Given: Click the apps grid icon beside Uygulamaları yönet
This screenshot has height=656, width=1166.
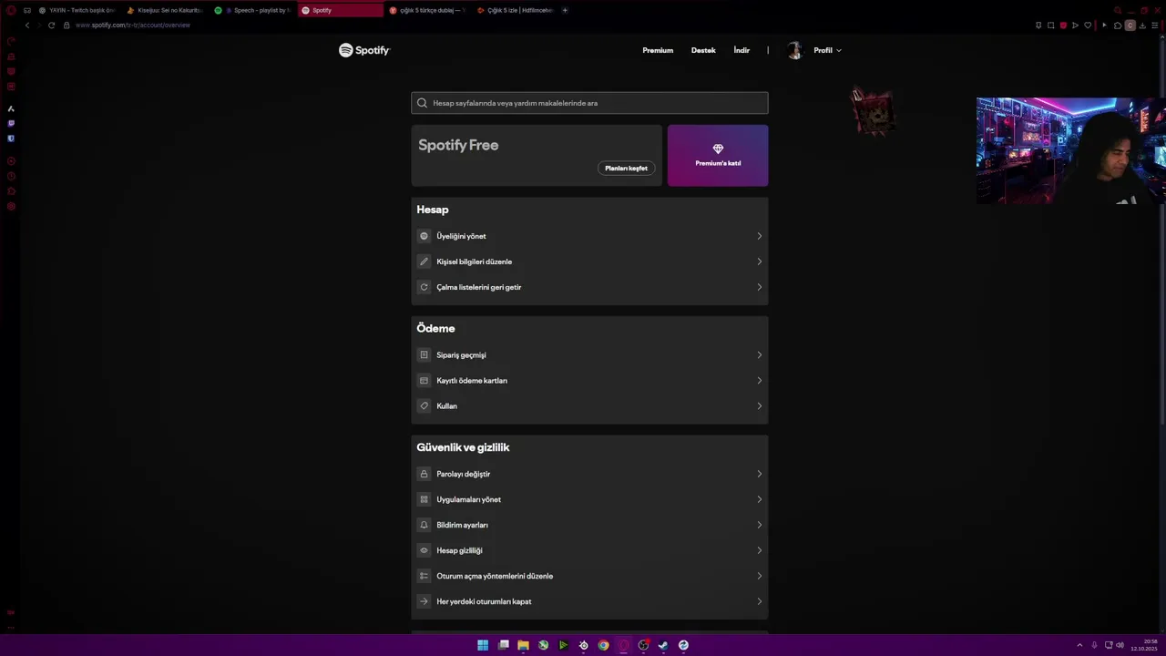Looking at the screenshot, I should 424,499.
